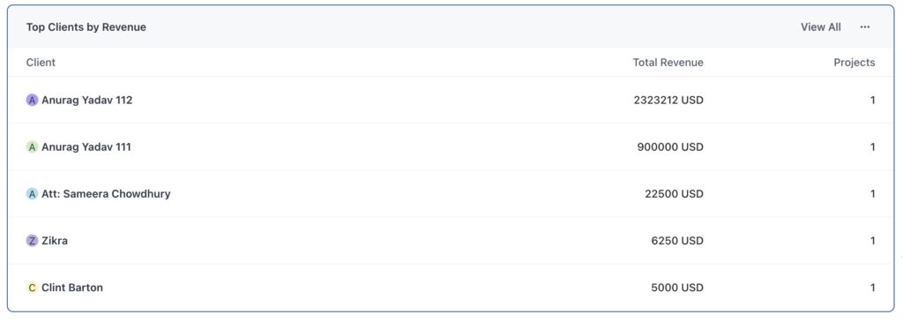Image resolution: width=903 pixels, height=322 pixels.
Task: Sort by the Client column header
Action: (x=41, y=63)
